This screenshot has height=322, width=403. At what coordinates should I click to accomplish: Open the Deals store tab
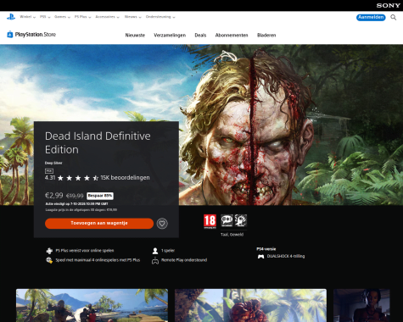(200, 36)
